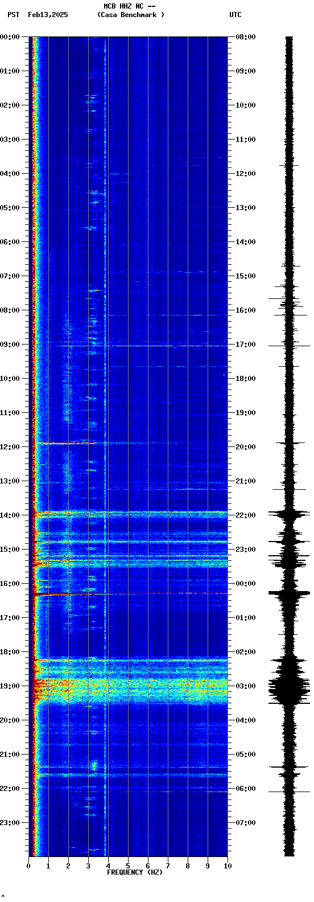314x902 pixels.
Task: Click the frequency axis tick label 8
Action: pos(188,866)
